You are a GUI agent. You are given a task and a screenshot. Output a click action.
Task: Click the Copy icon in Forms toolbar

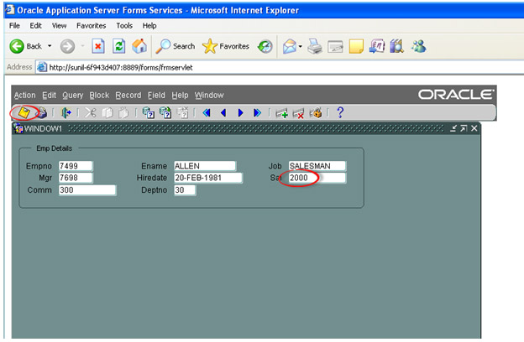pos(107,113)
